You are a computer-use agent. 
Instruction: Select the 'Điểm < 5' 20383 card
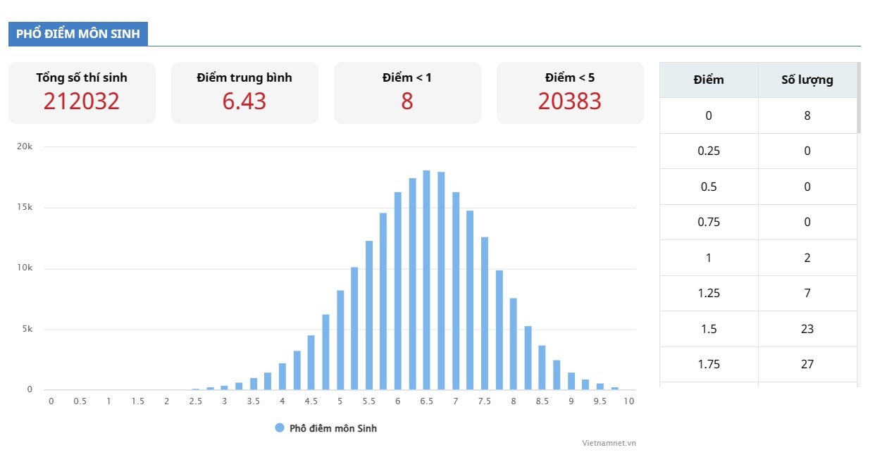click(570, 93)
